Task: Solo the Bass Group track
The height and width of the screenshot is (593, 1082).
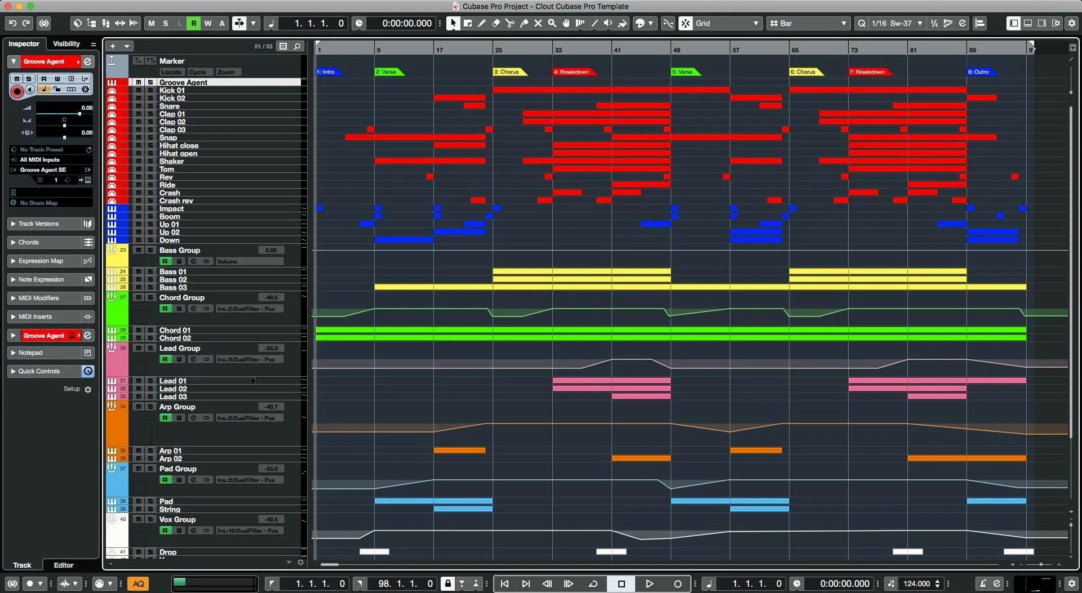Action: pos(150,250)
